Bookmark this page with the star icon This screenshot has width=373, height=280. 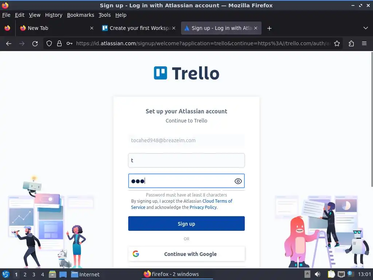tap(337, 43)
